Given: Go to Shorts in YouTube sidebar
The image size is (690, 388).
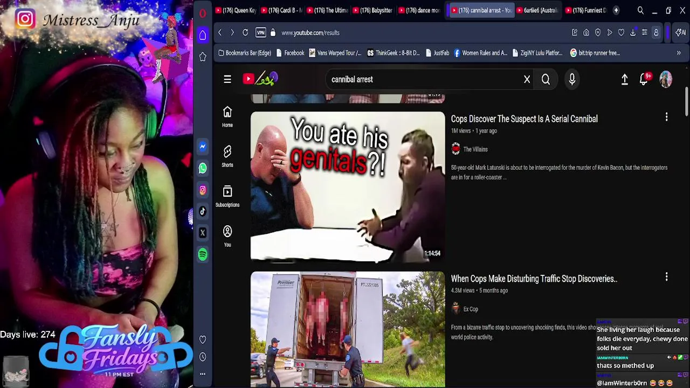Looking at the screenshot, I should click(227, 156).
